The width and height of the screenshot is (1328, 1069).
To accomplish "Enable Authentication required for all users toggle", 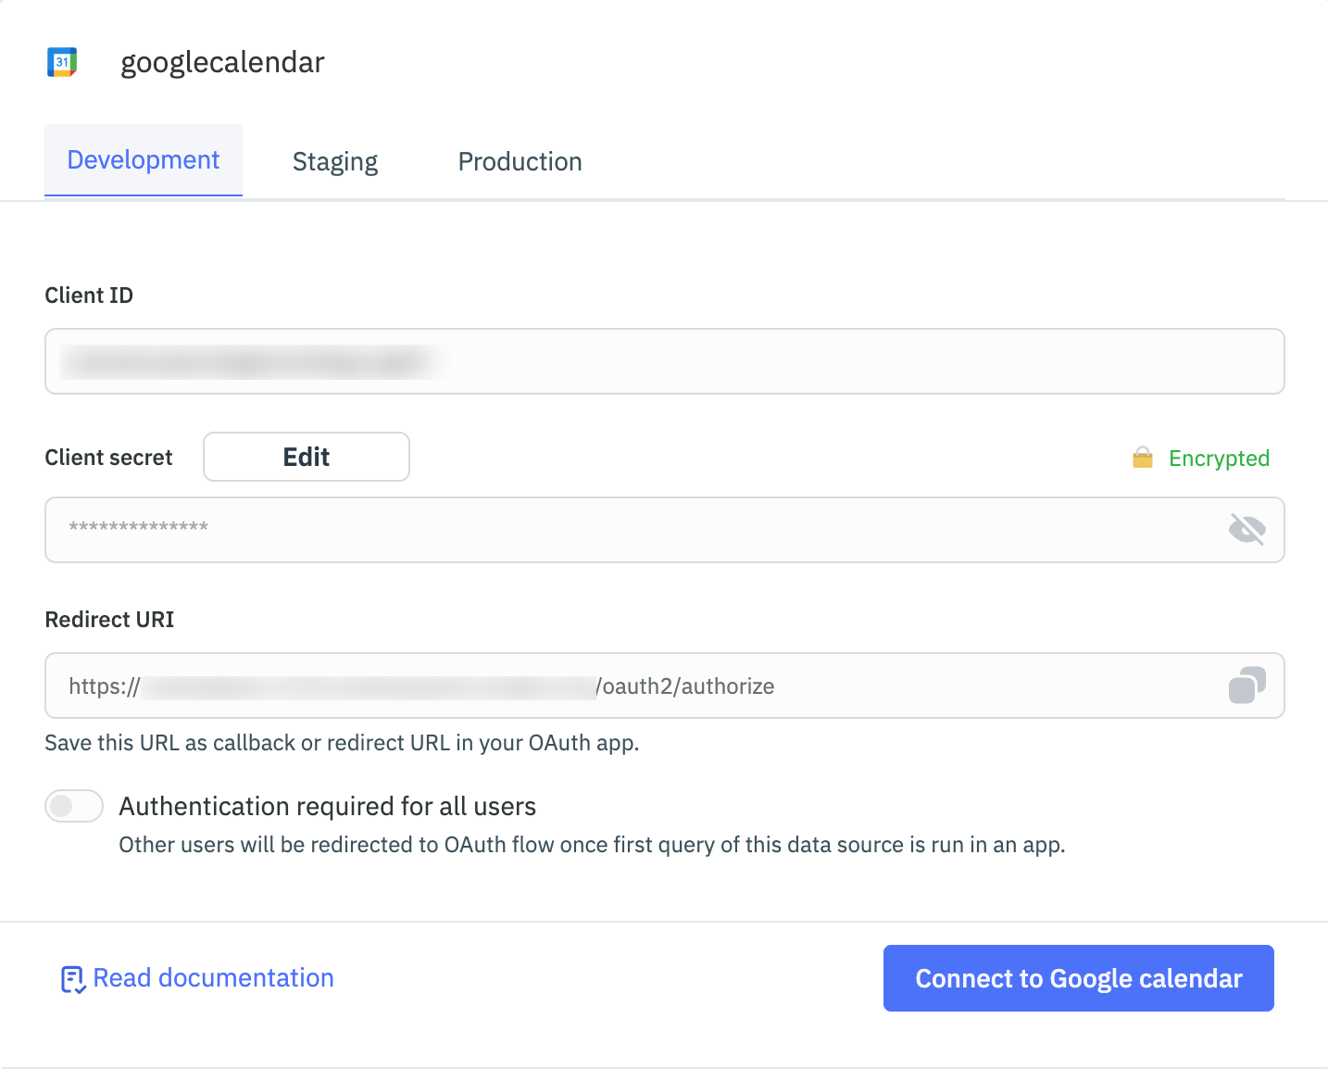I will tap(74, 806).
